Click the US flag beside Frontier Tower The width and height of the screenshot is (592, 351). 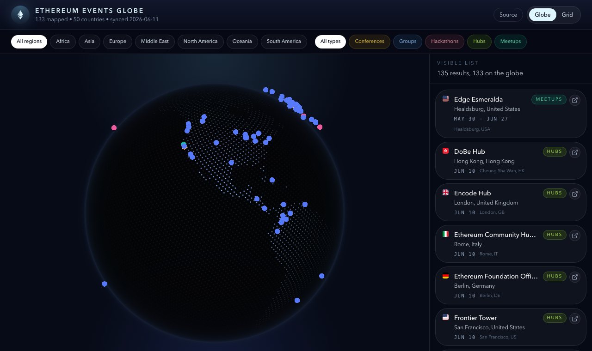pyautogui.click(x=445, y=317)
